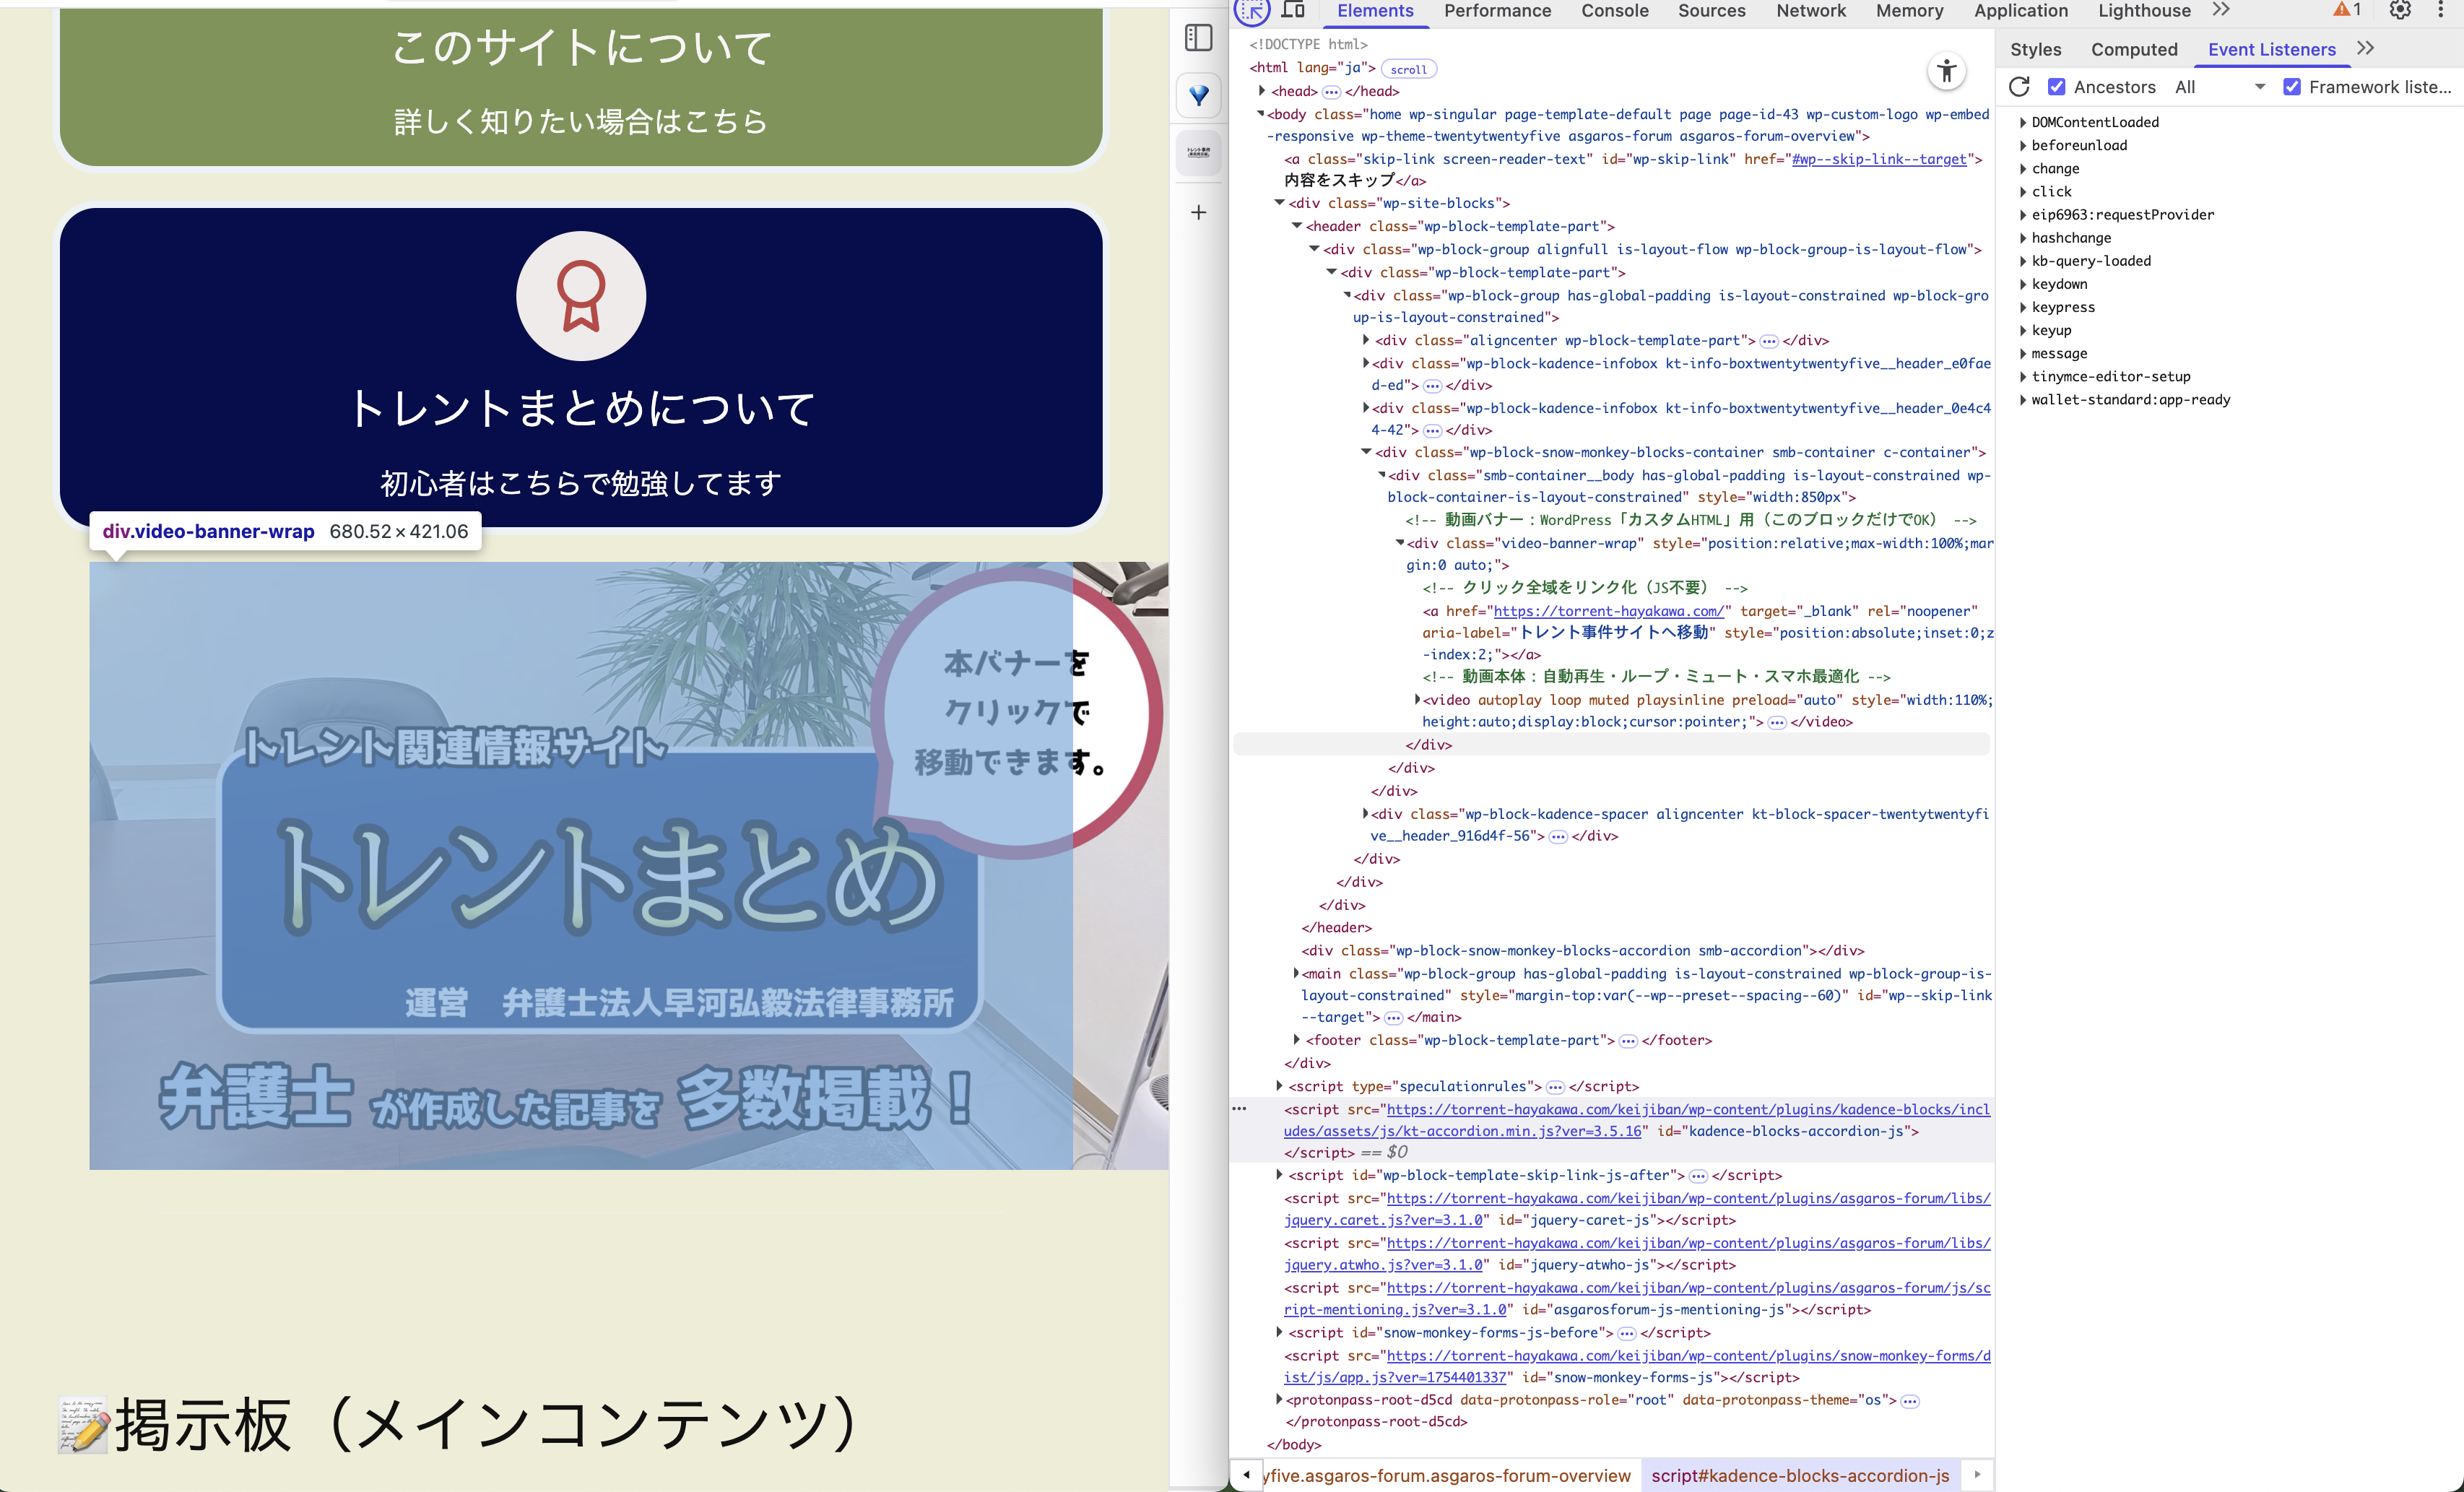Screen dimensions: 2464x1492
Task: Click the green このサイトについて banner
Action: (x=581, y=85)
